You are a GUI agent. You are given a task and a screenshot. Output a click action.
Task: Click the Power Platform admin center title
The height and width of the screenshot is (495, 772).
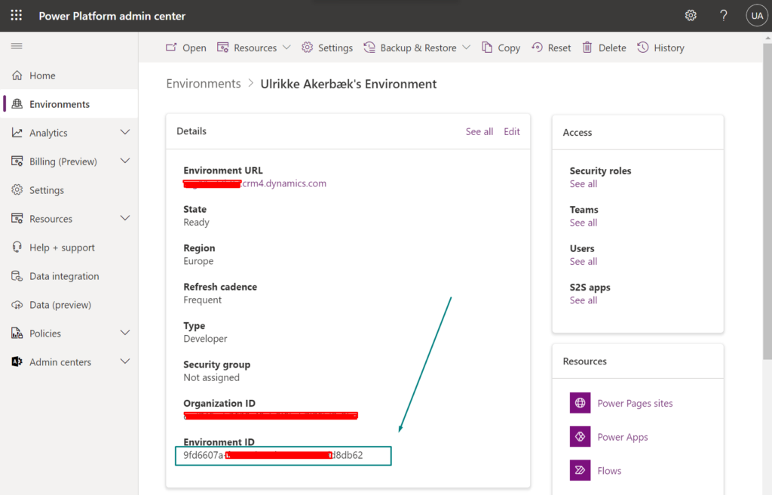[112, 16]
